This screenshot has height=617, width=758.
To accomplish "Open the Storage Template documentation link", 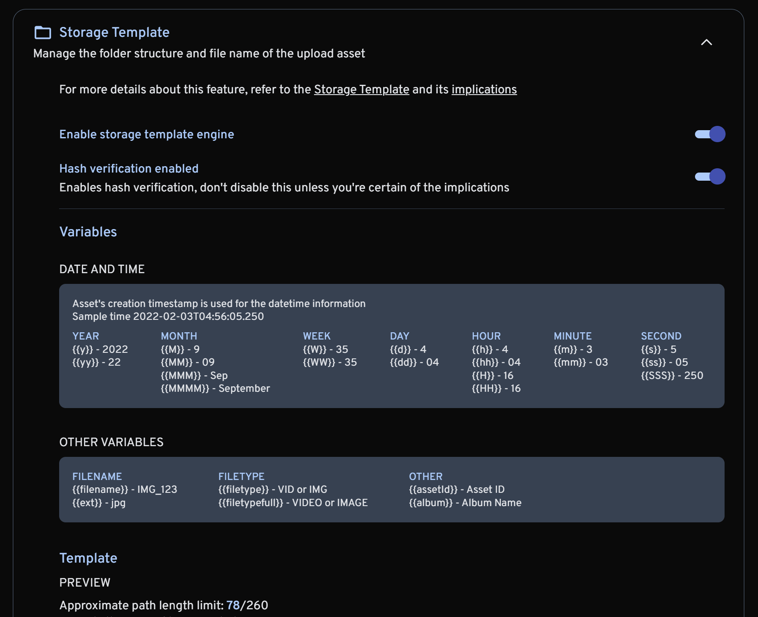I will (x=361, y=89).
